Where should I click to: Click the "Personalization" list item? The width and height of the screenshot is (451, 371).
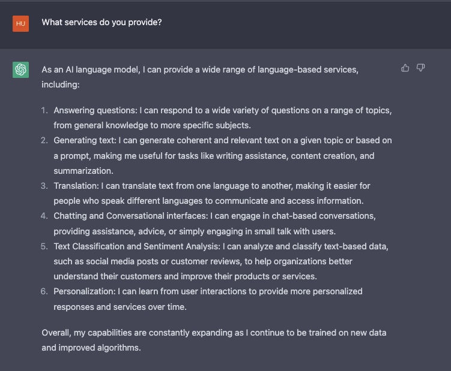tap(208, 298)
